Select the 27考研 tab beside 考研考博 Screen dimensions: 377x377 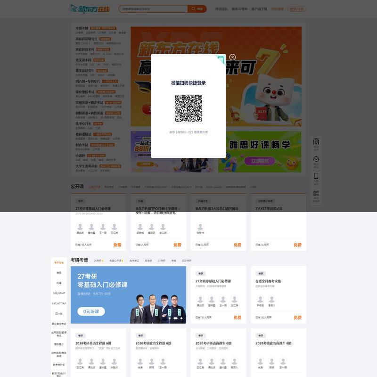[x=162, y=261]
